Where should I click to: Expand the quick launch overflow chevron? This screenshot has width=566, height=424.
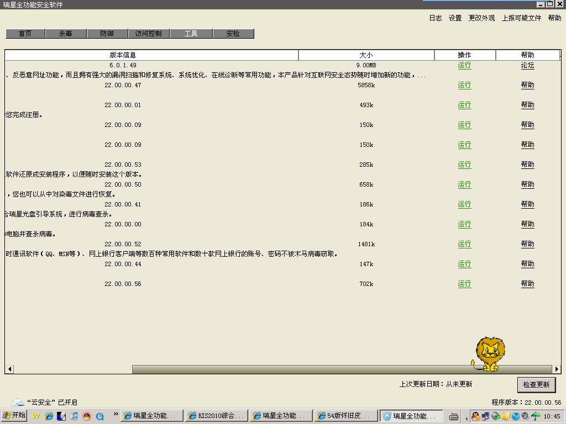point(116,414)
